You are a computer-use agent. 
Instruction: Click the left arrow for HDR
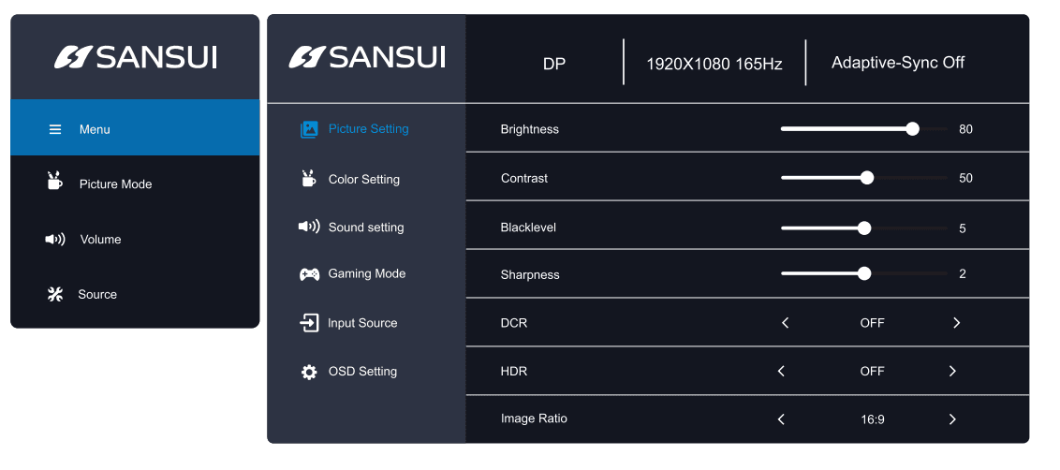(x=781, y=371)
